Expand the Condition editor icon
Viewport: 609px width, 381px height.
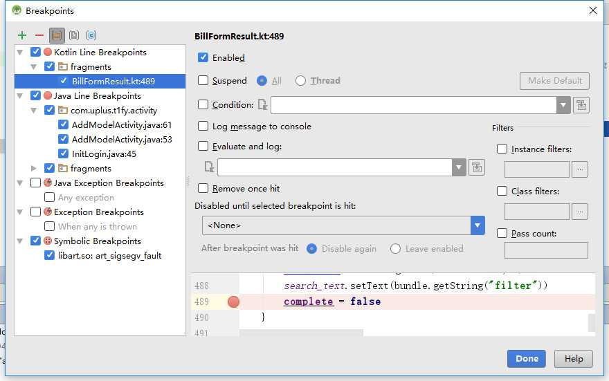point(581,105)
